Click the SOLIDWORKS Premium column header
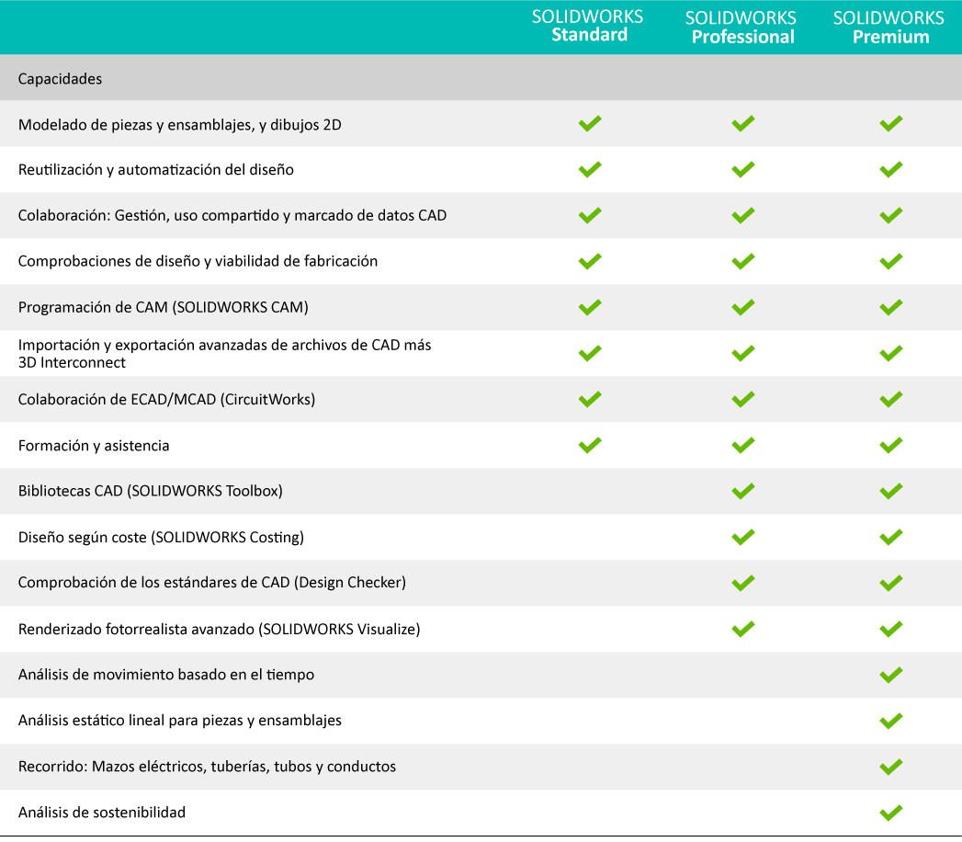 889,28
